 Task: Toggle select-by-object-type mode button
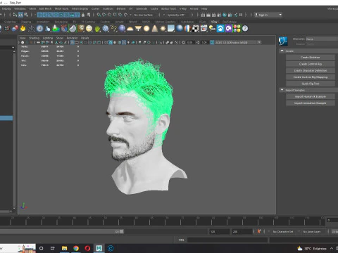pos(20,15)
